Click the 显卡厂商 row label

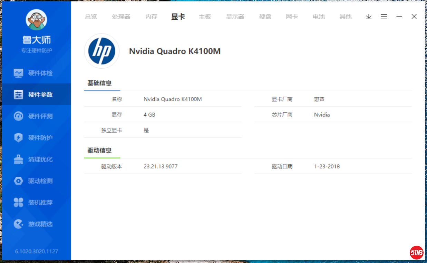[x=282, y=99]
